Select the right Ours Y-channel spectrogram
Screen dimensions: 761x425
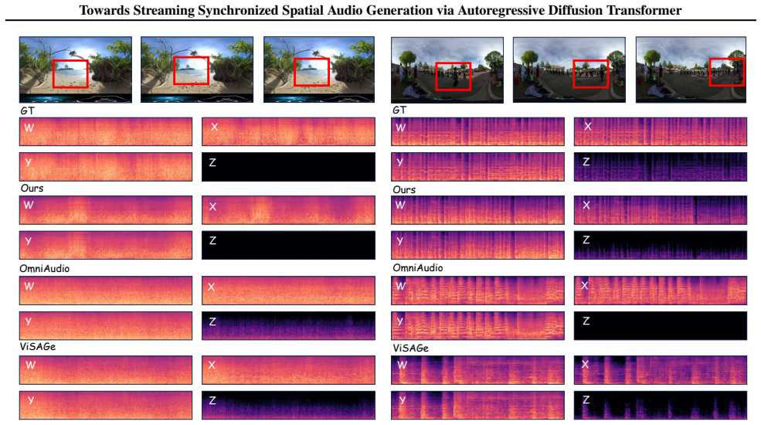pyautogui.click(x=478, y=245)
